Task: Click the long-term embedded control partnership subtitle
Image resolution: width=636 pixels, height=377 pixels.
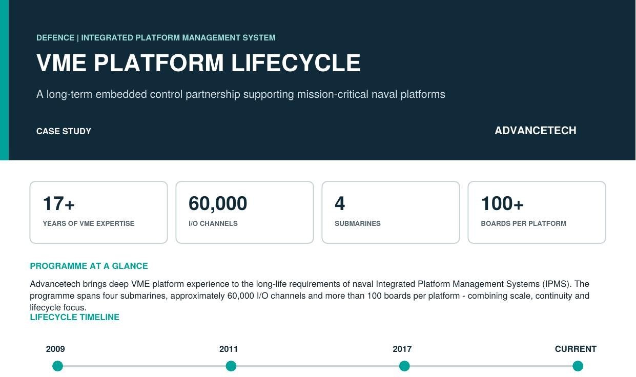Action: [241, 94]
